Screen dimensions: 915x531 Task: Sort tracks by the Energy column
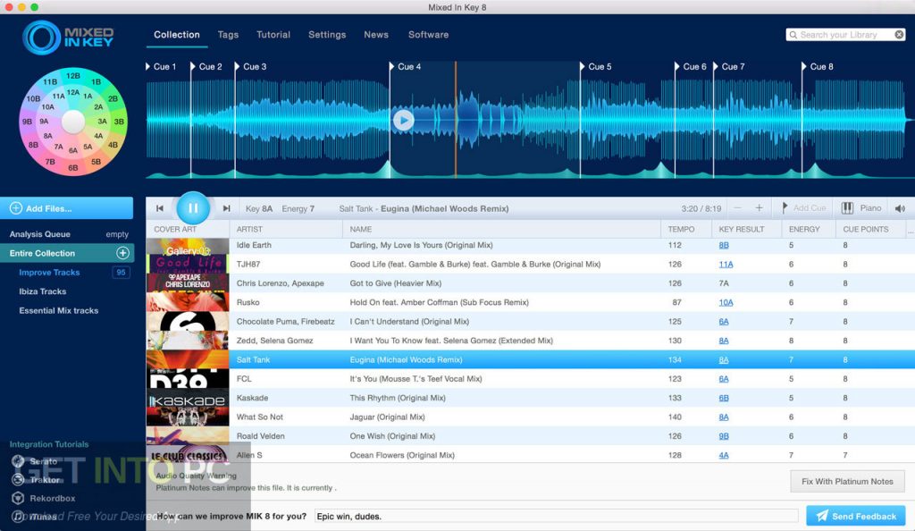tap(808, 230)
